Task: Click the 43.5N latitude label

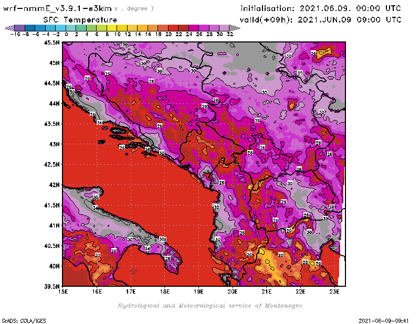Action: pyautogui.click(x=51, y=124)
